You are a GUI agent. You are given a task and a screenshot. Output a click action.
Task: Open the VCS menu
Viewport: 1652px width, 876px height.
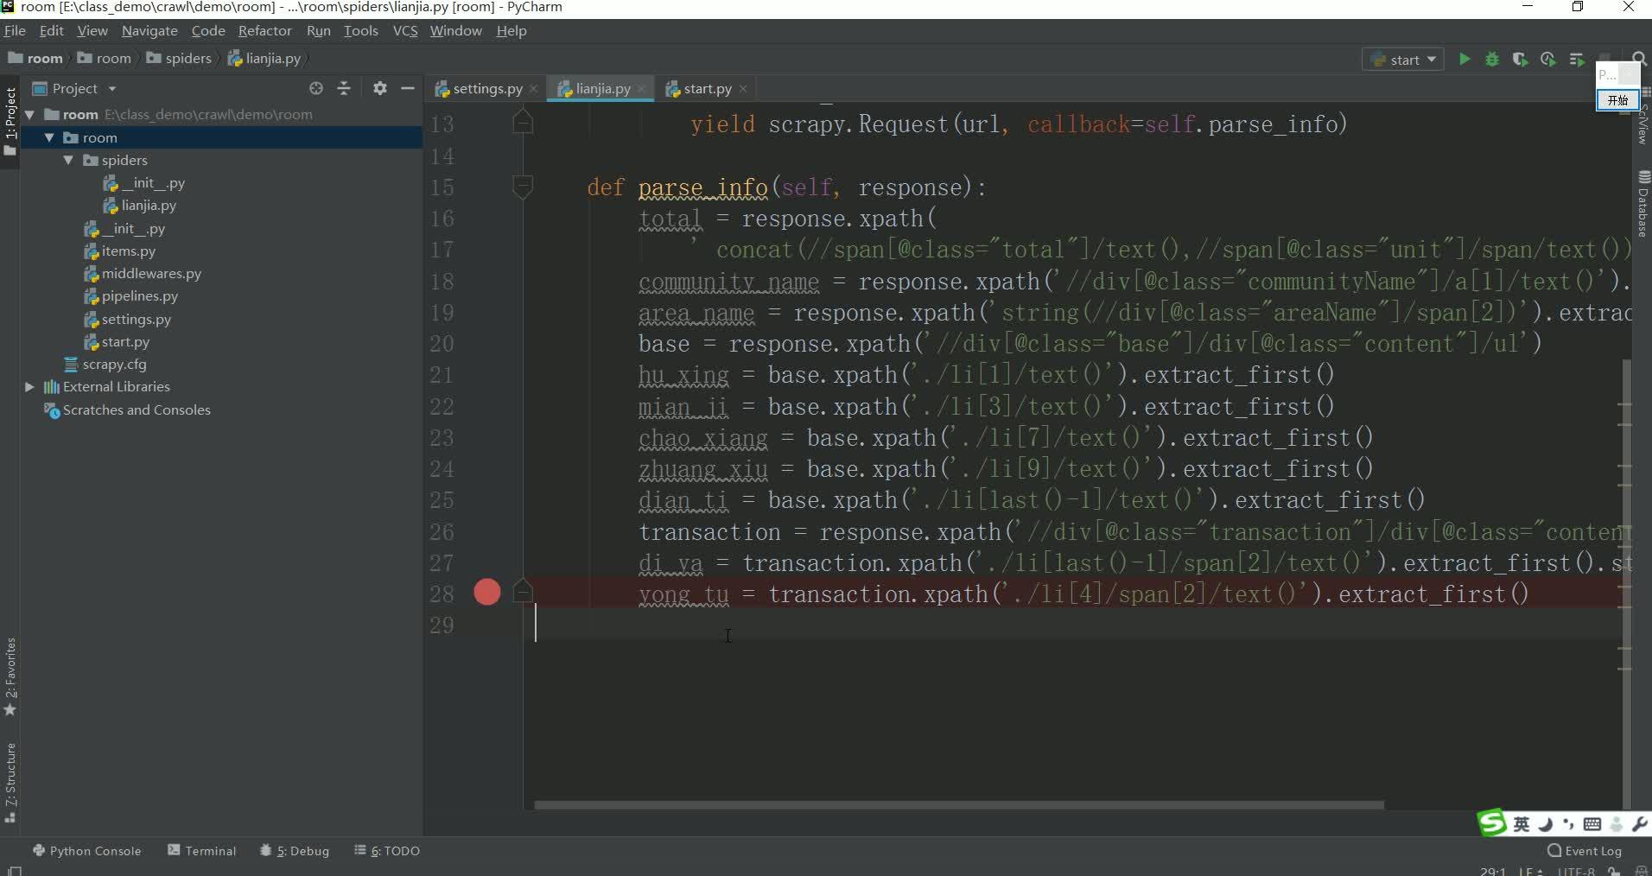[405, 31]
